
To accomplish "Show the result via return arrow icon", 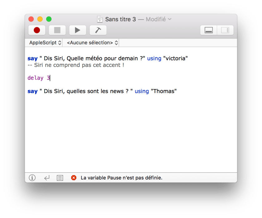I will 47,178.
